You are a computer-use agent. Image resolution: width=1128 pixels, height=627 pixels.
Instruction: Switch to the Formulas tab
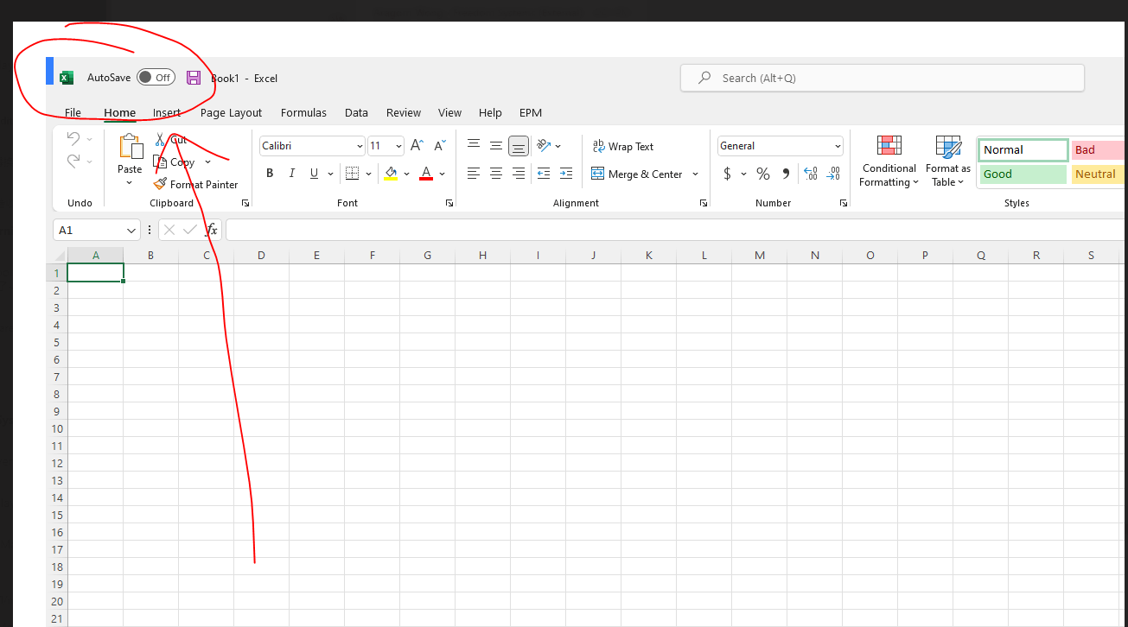tap(303, 112)
